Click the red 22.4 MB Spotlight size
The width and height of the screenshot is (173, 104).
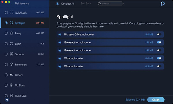point(40,23)
